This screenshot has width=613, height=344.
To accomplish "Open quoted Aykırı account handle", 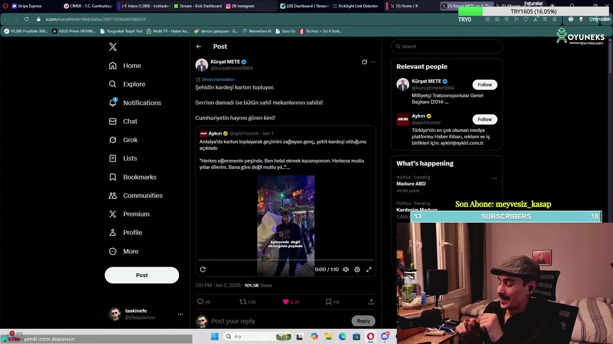I will click(x=244, y=133).
